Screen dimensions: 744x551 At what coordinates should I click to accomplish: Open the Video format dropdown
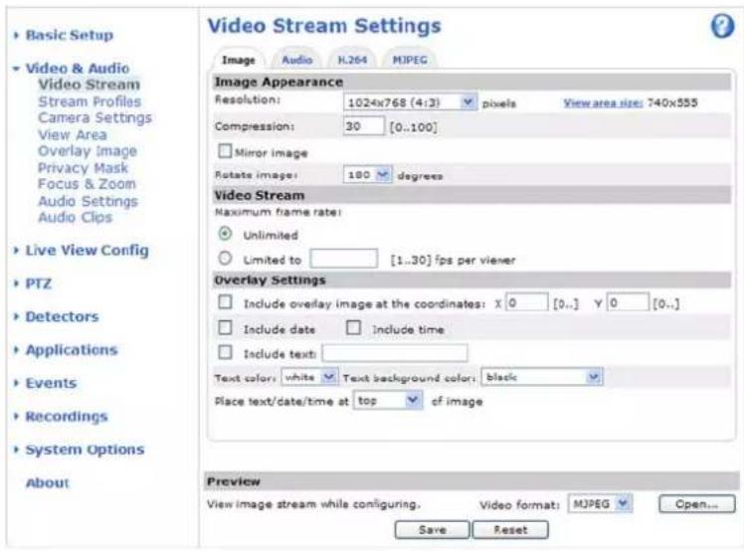pos(600,503)
